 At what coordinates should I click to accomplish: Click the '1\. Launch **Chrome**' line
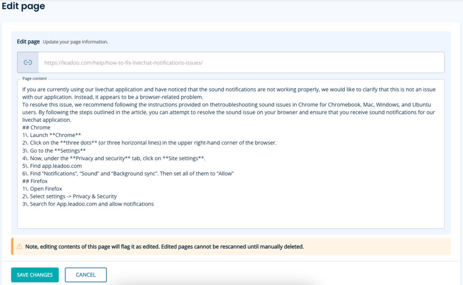click(x=52, y=135)
